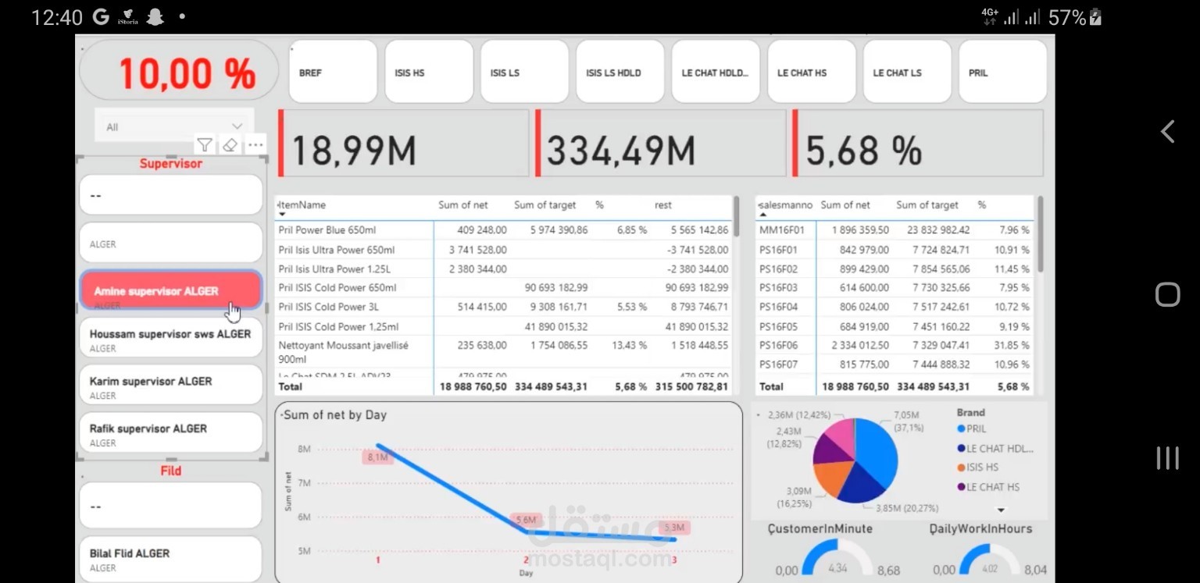Select the PRIL brand filter button
The width and height of the screenshot is (1200, 583).
pos(1003,72)
